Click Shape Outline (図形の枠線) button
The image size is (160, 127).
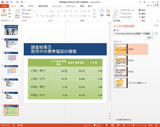tap(126, 14)
